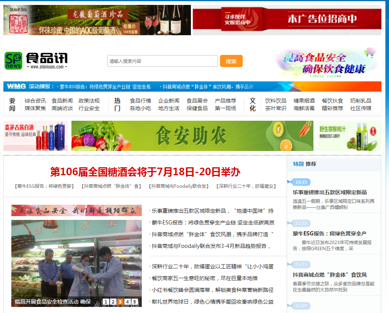Screen dimensions: 389x313
Task: Select highlighted slide 3 in carousel
Action: coord(120,302)
